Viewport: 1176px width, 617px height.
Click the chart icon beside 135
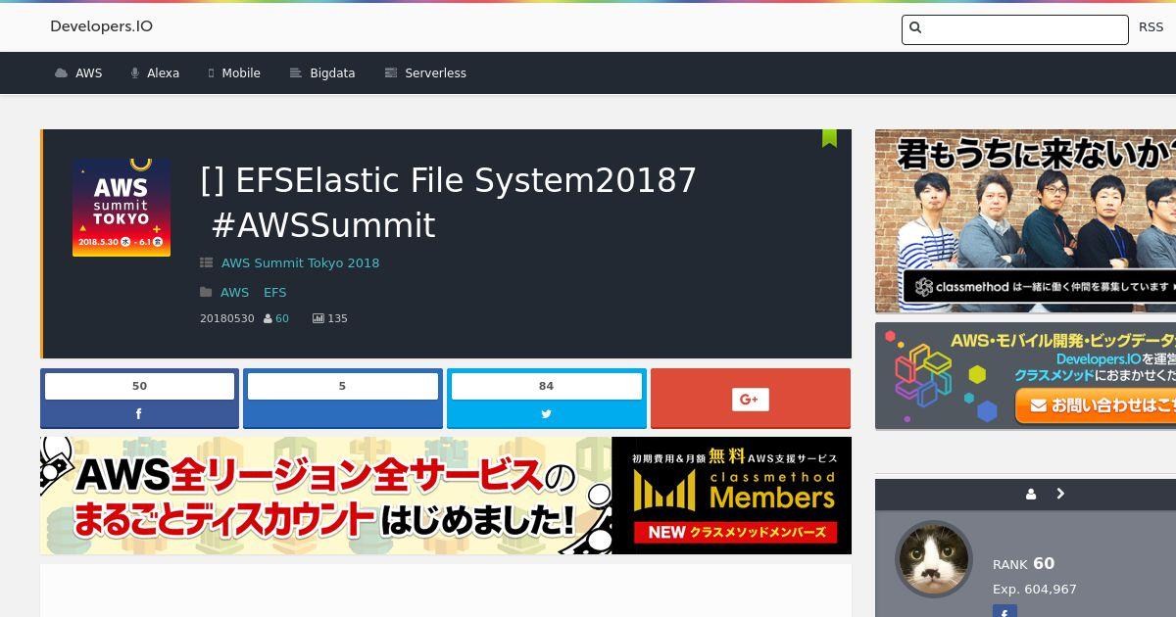[x=318, y=318]
